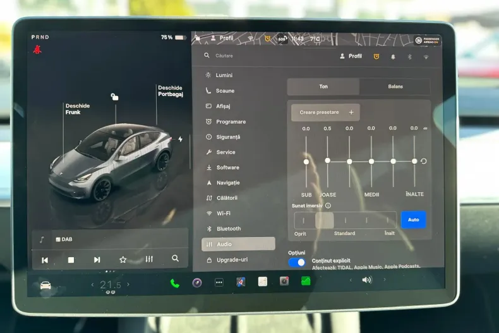This screenshot has width=499, height=333.
Task: Select the Audio menu entry
Action: click(238, 244)
